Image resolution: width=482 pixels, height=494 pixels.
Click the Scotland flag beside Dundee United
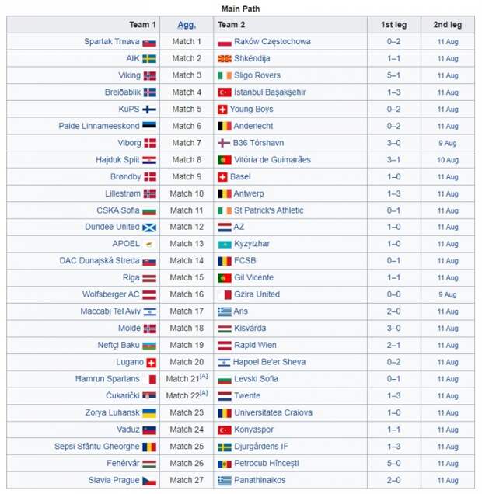149,228
